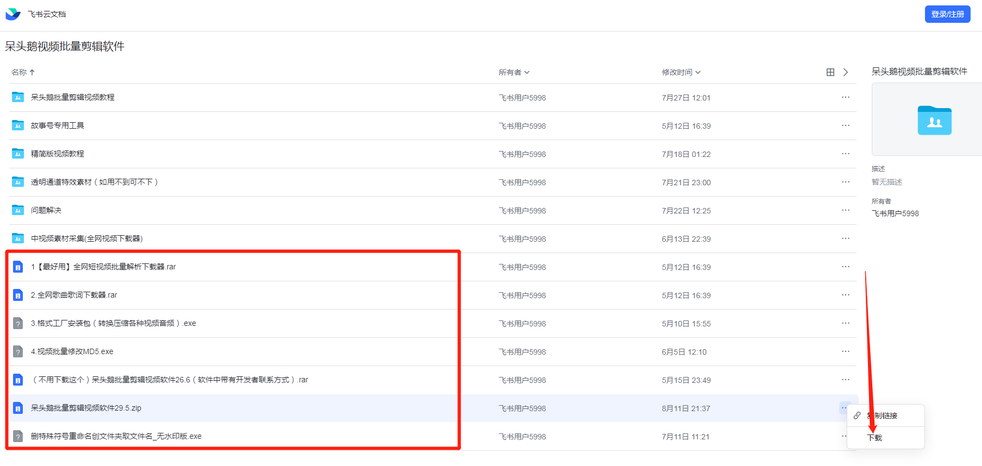This screenshot has height=466, width=982.
Task: Click the 登录/注册 button
Action: pyautogui.click(x=947, y=14)
